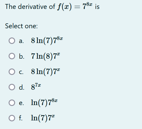142x129 pixels.
Task: Click the f(x) = 7^8x question formula
Action: point(75,6)
